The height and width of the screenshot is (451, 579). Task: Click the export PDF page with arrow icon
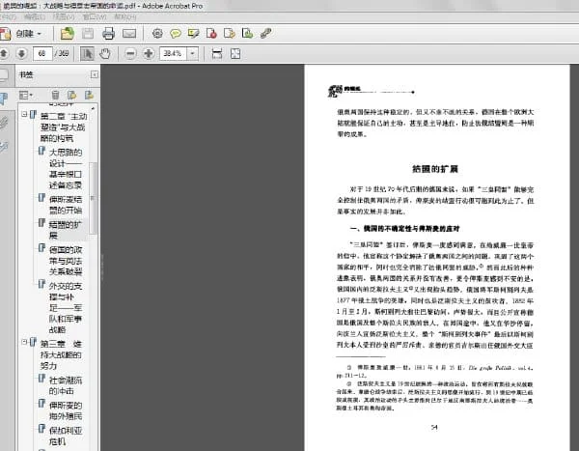[230, 34]
